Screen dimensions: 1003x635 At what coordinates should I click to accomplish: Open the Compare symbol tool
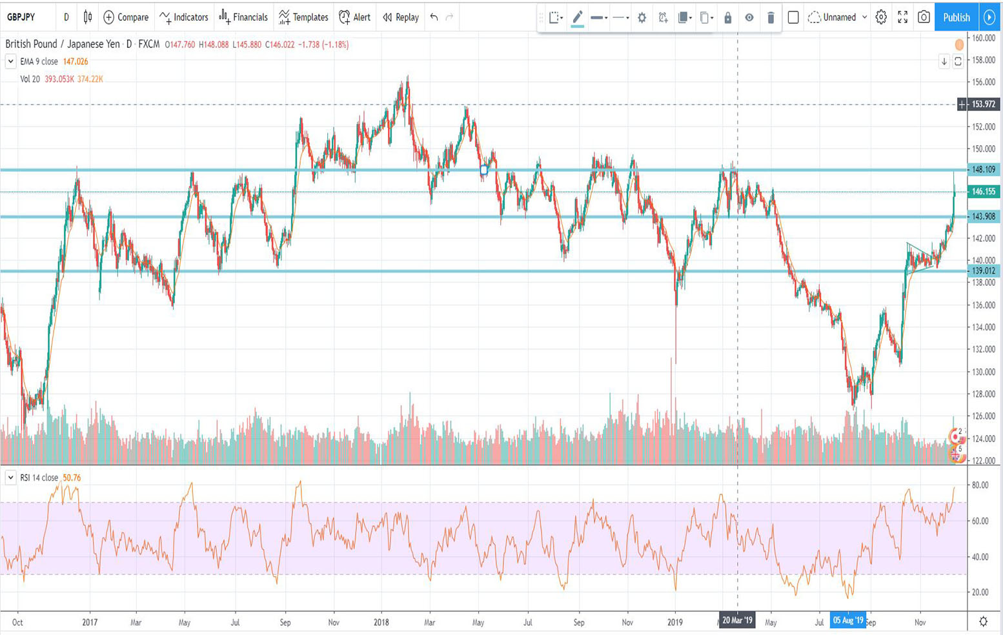click(125, 17)
